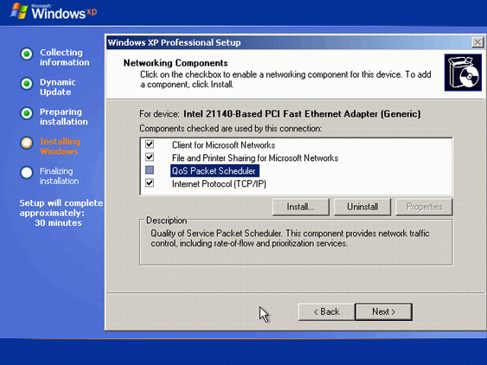Toggle Internet Protocol (TCP/IP) checkbox
The image size is (487, 365).
pyautogui.click(x=150, y=183)
